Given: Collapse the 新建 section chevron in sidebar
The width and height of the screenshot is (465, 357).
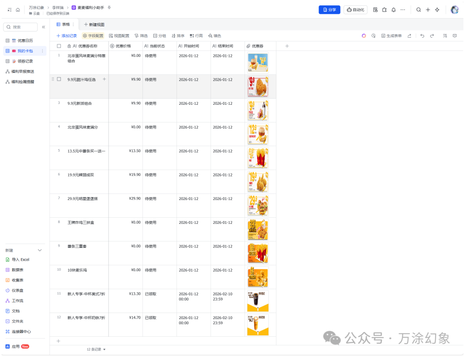Looking at the screenshot, I should 39,250.
